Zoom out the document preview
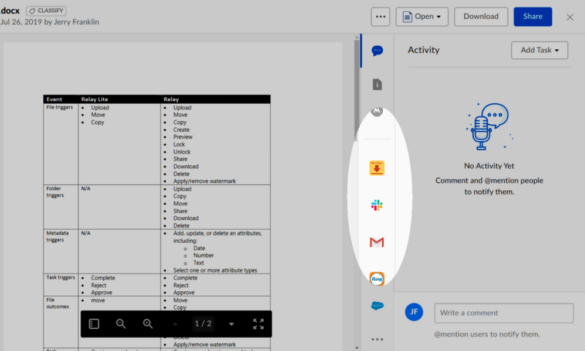The image size is (585, 351). pos(121,324)
